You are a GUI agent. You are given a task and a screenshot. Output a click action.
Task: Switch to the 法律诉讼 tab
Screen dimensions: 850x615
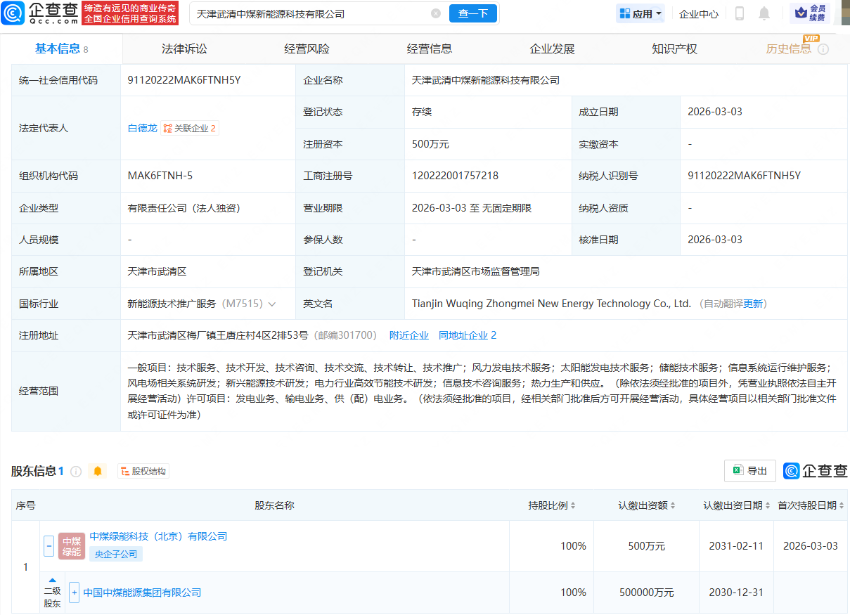tap(184, 49)
